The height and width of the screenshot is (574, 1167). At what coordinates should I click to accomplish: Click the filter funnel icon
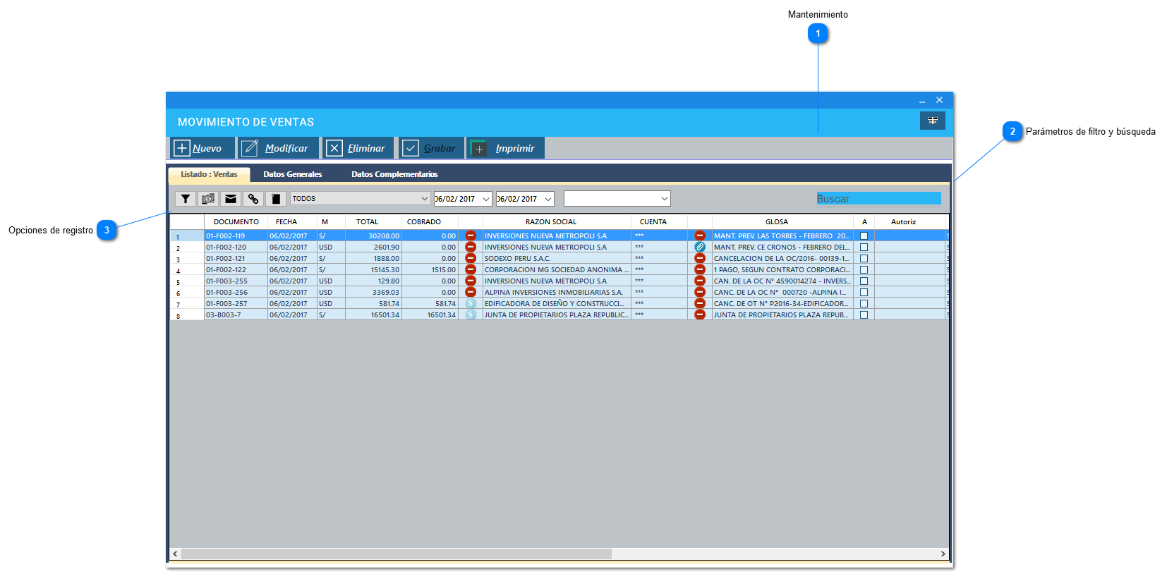(185, 199)
